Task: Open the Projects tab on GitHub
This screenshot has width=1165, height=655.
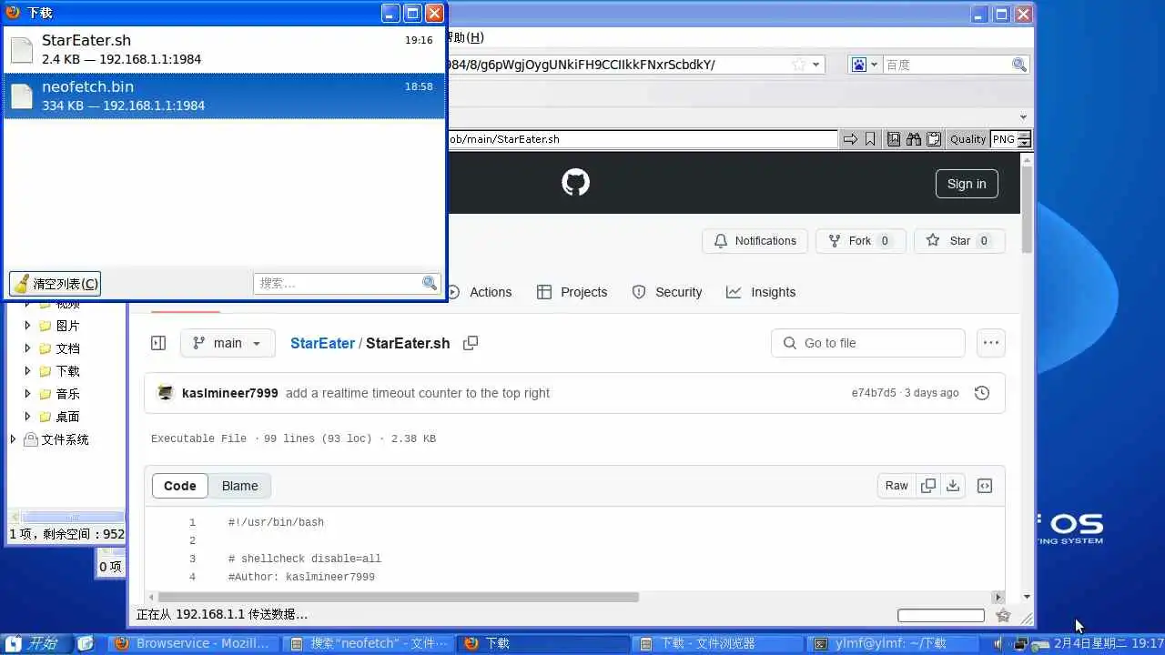Action: click(572, 292)
